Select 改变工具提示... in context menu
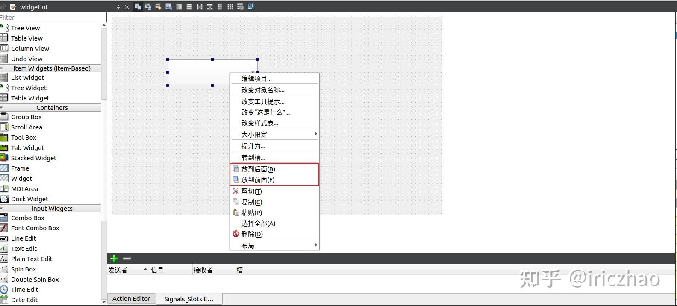This screenshot has height=306, width=677. tap(274, 102)
